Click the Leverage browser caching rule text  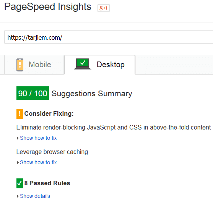[52, 152]
